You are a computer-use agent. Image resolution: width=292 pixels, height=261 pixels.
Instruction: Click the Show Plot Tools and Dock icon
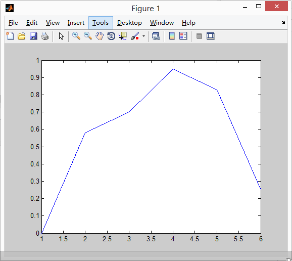point(211,36)
